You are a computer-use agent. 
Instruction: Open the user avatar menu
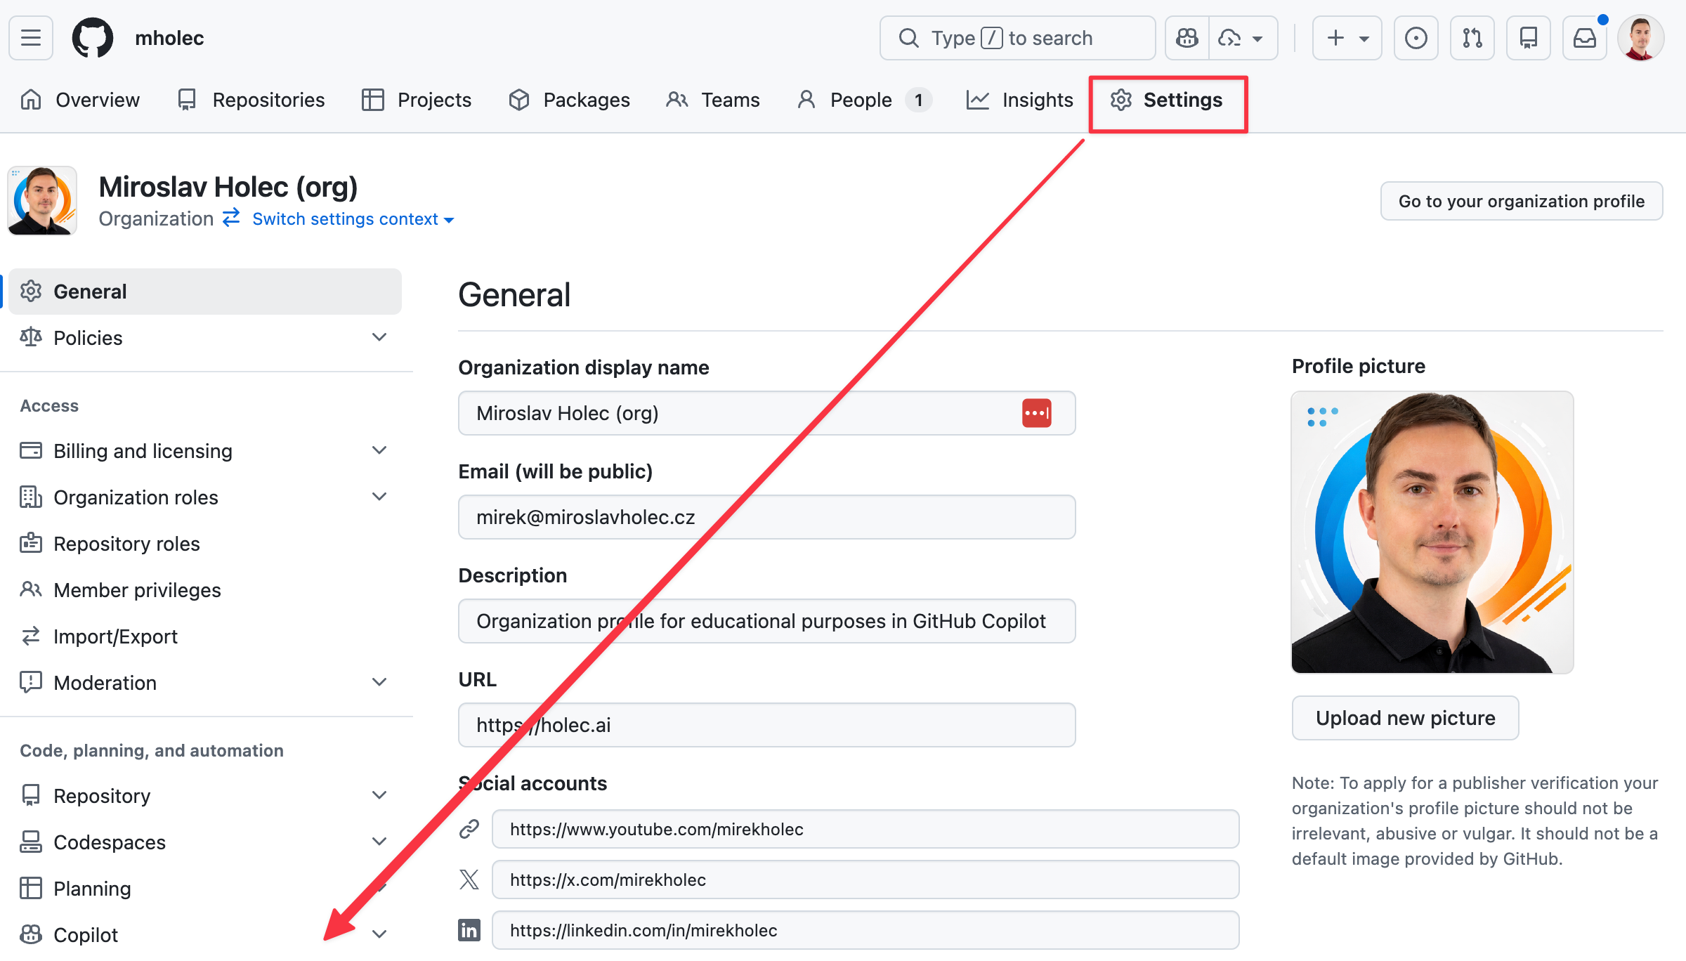coord(1640,38)
